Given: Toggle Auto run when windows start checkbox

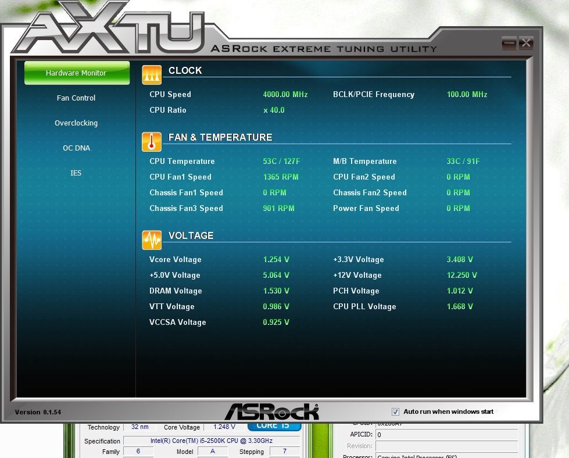Looking at the screenshot, I should tap(396, 412).
